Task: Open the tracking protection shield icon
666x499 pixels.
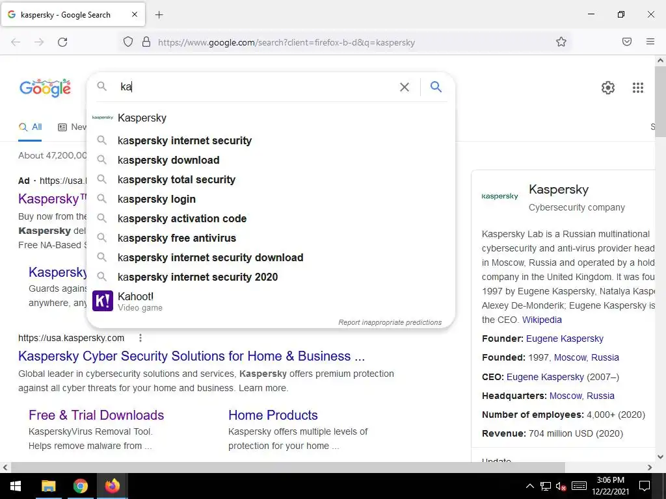Action: point(128,42)
